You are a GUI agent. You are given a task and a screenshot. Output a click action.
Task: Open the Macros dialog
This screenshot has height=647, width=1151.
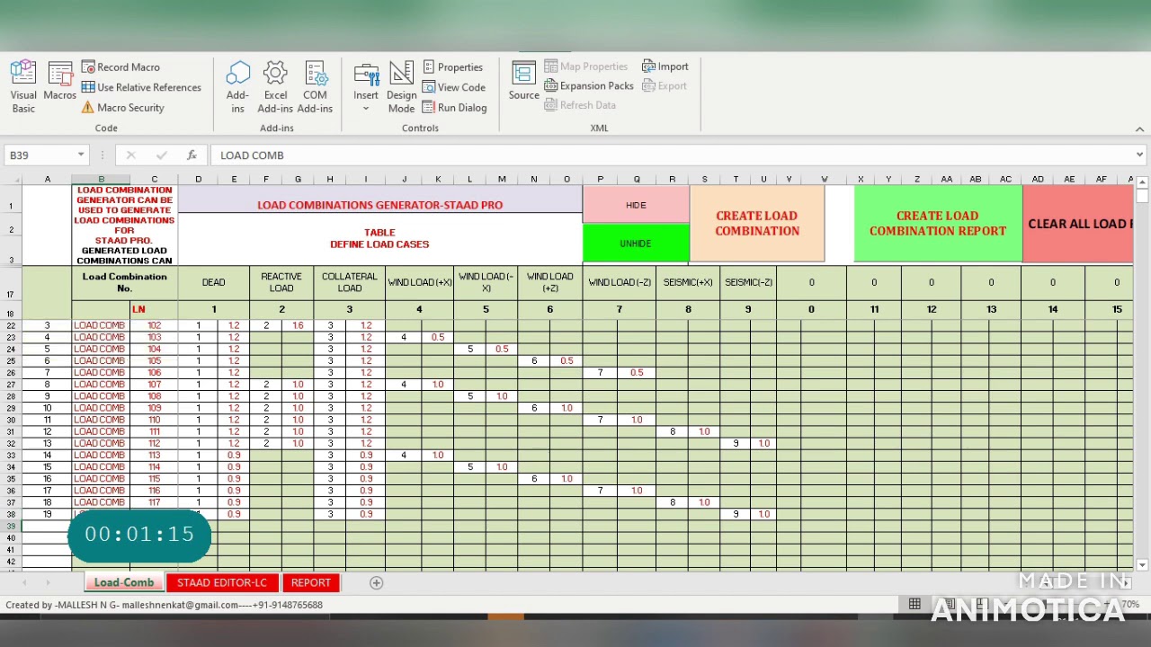tap(60, 82)
